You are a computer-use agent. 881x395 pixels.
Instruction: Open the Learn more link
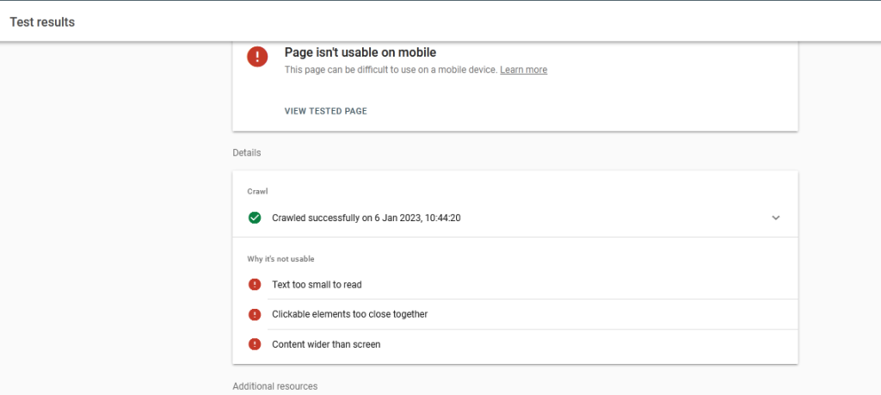click(524, 70)
